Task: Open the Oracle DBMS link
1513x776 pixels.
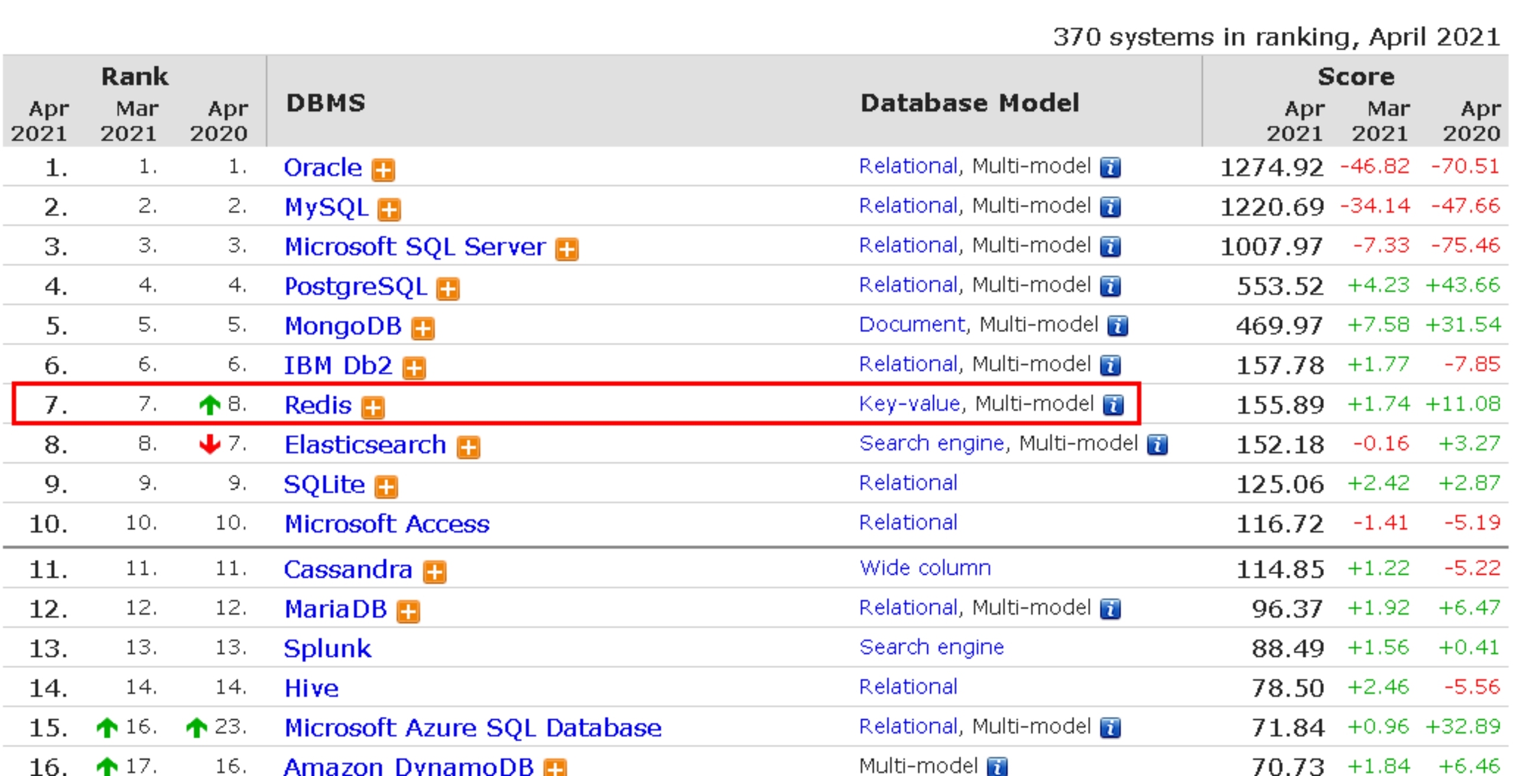Action: pyautogui.click(x=323, y=168)
